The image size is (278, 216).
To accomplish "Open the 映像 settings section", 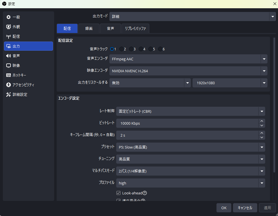I will click(17, 65).
